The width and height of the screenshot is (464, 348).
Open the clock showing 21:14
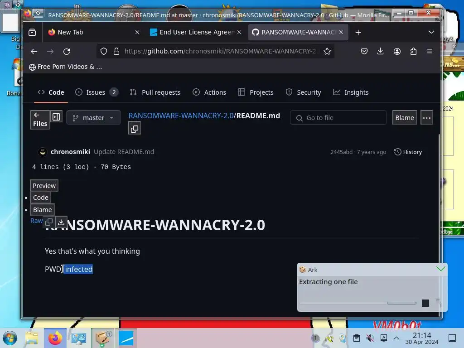[422, 338]
